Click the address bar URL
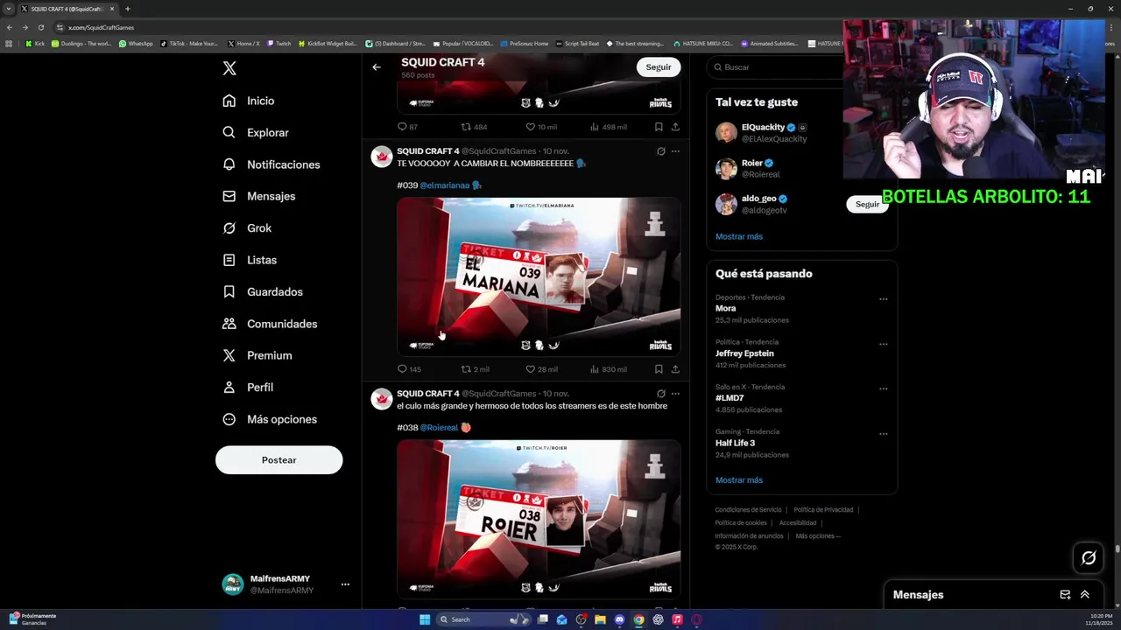 coord(101,27)
